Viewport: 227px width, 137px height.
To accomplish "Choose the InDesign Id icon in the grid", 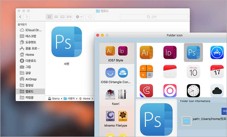I will [x=170, y=52].
